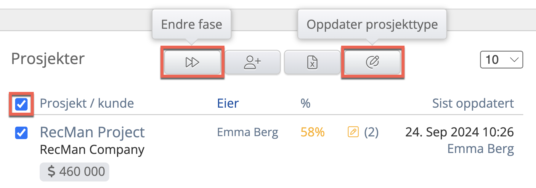The image size is (536, 188).
Task: Sort by the Eier column header
Action: [228, 103]
